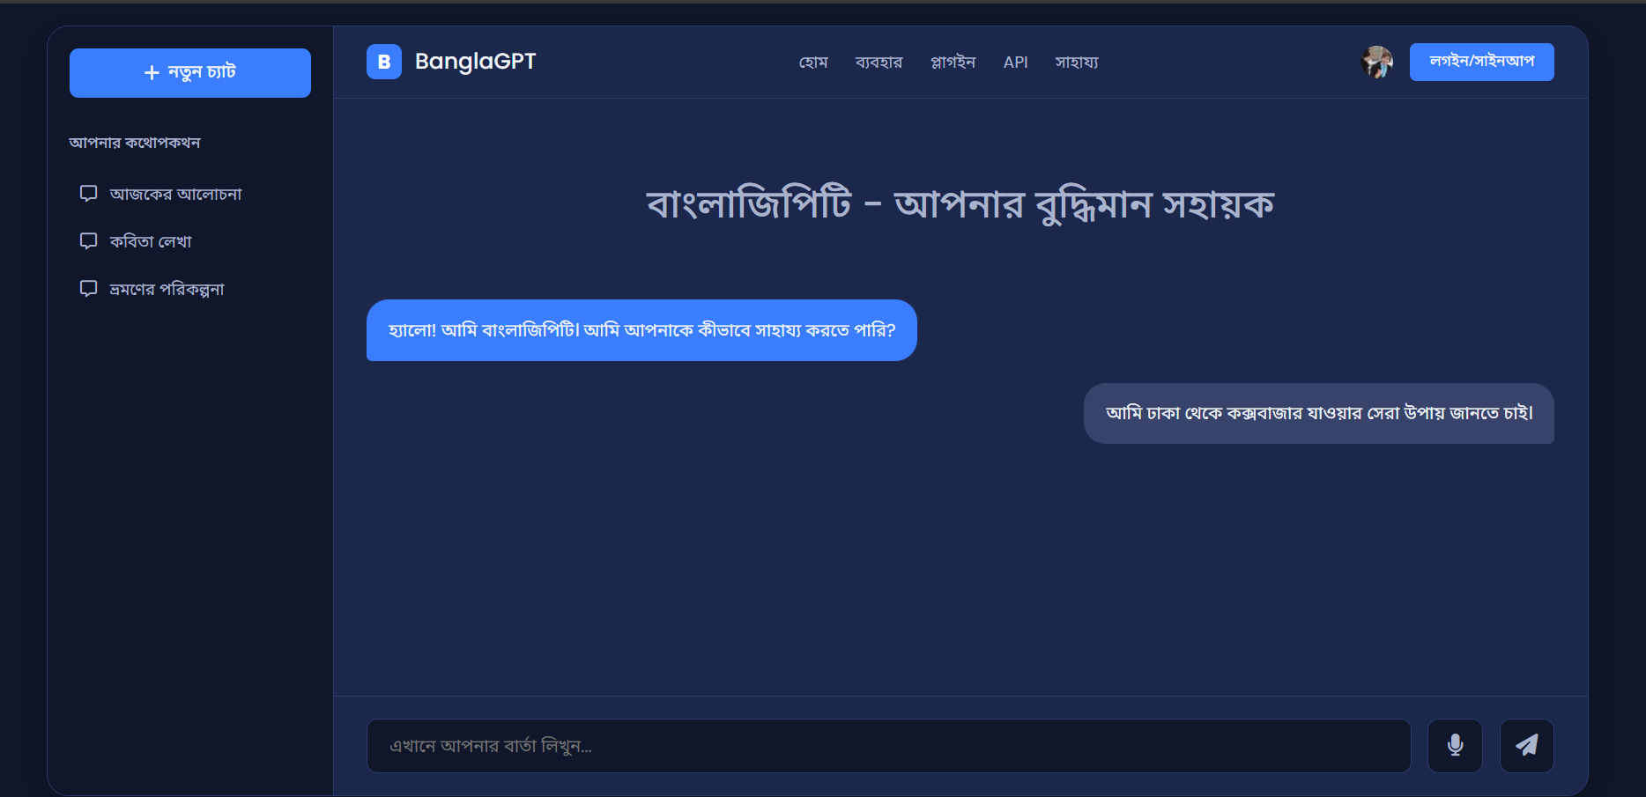Click the plus icon on নতুন চ্যাট

pos(152,72)
